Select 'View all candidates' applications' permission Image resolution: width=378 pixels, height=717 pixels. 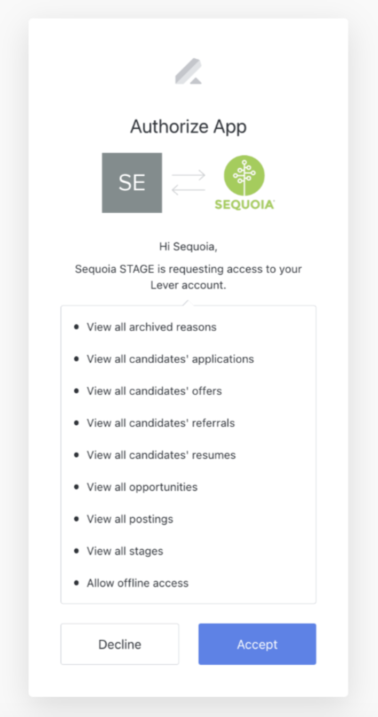point(170,359)
